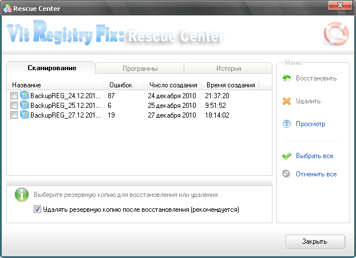Click registry icon of BackupREG_27.12 row
The width and height of the screenshot is (356, 258).
tap(25, 115)
